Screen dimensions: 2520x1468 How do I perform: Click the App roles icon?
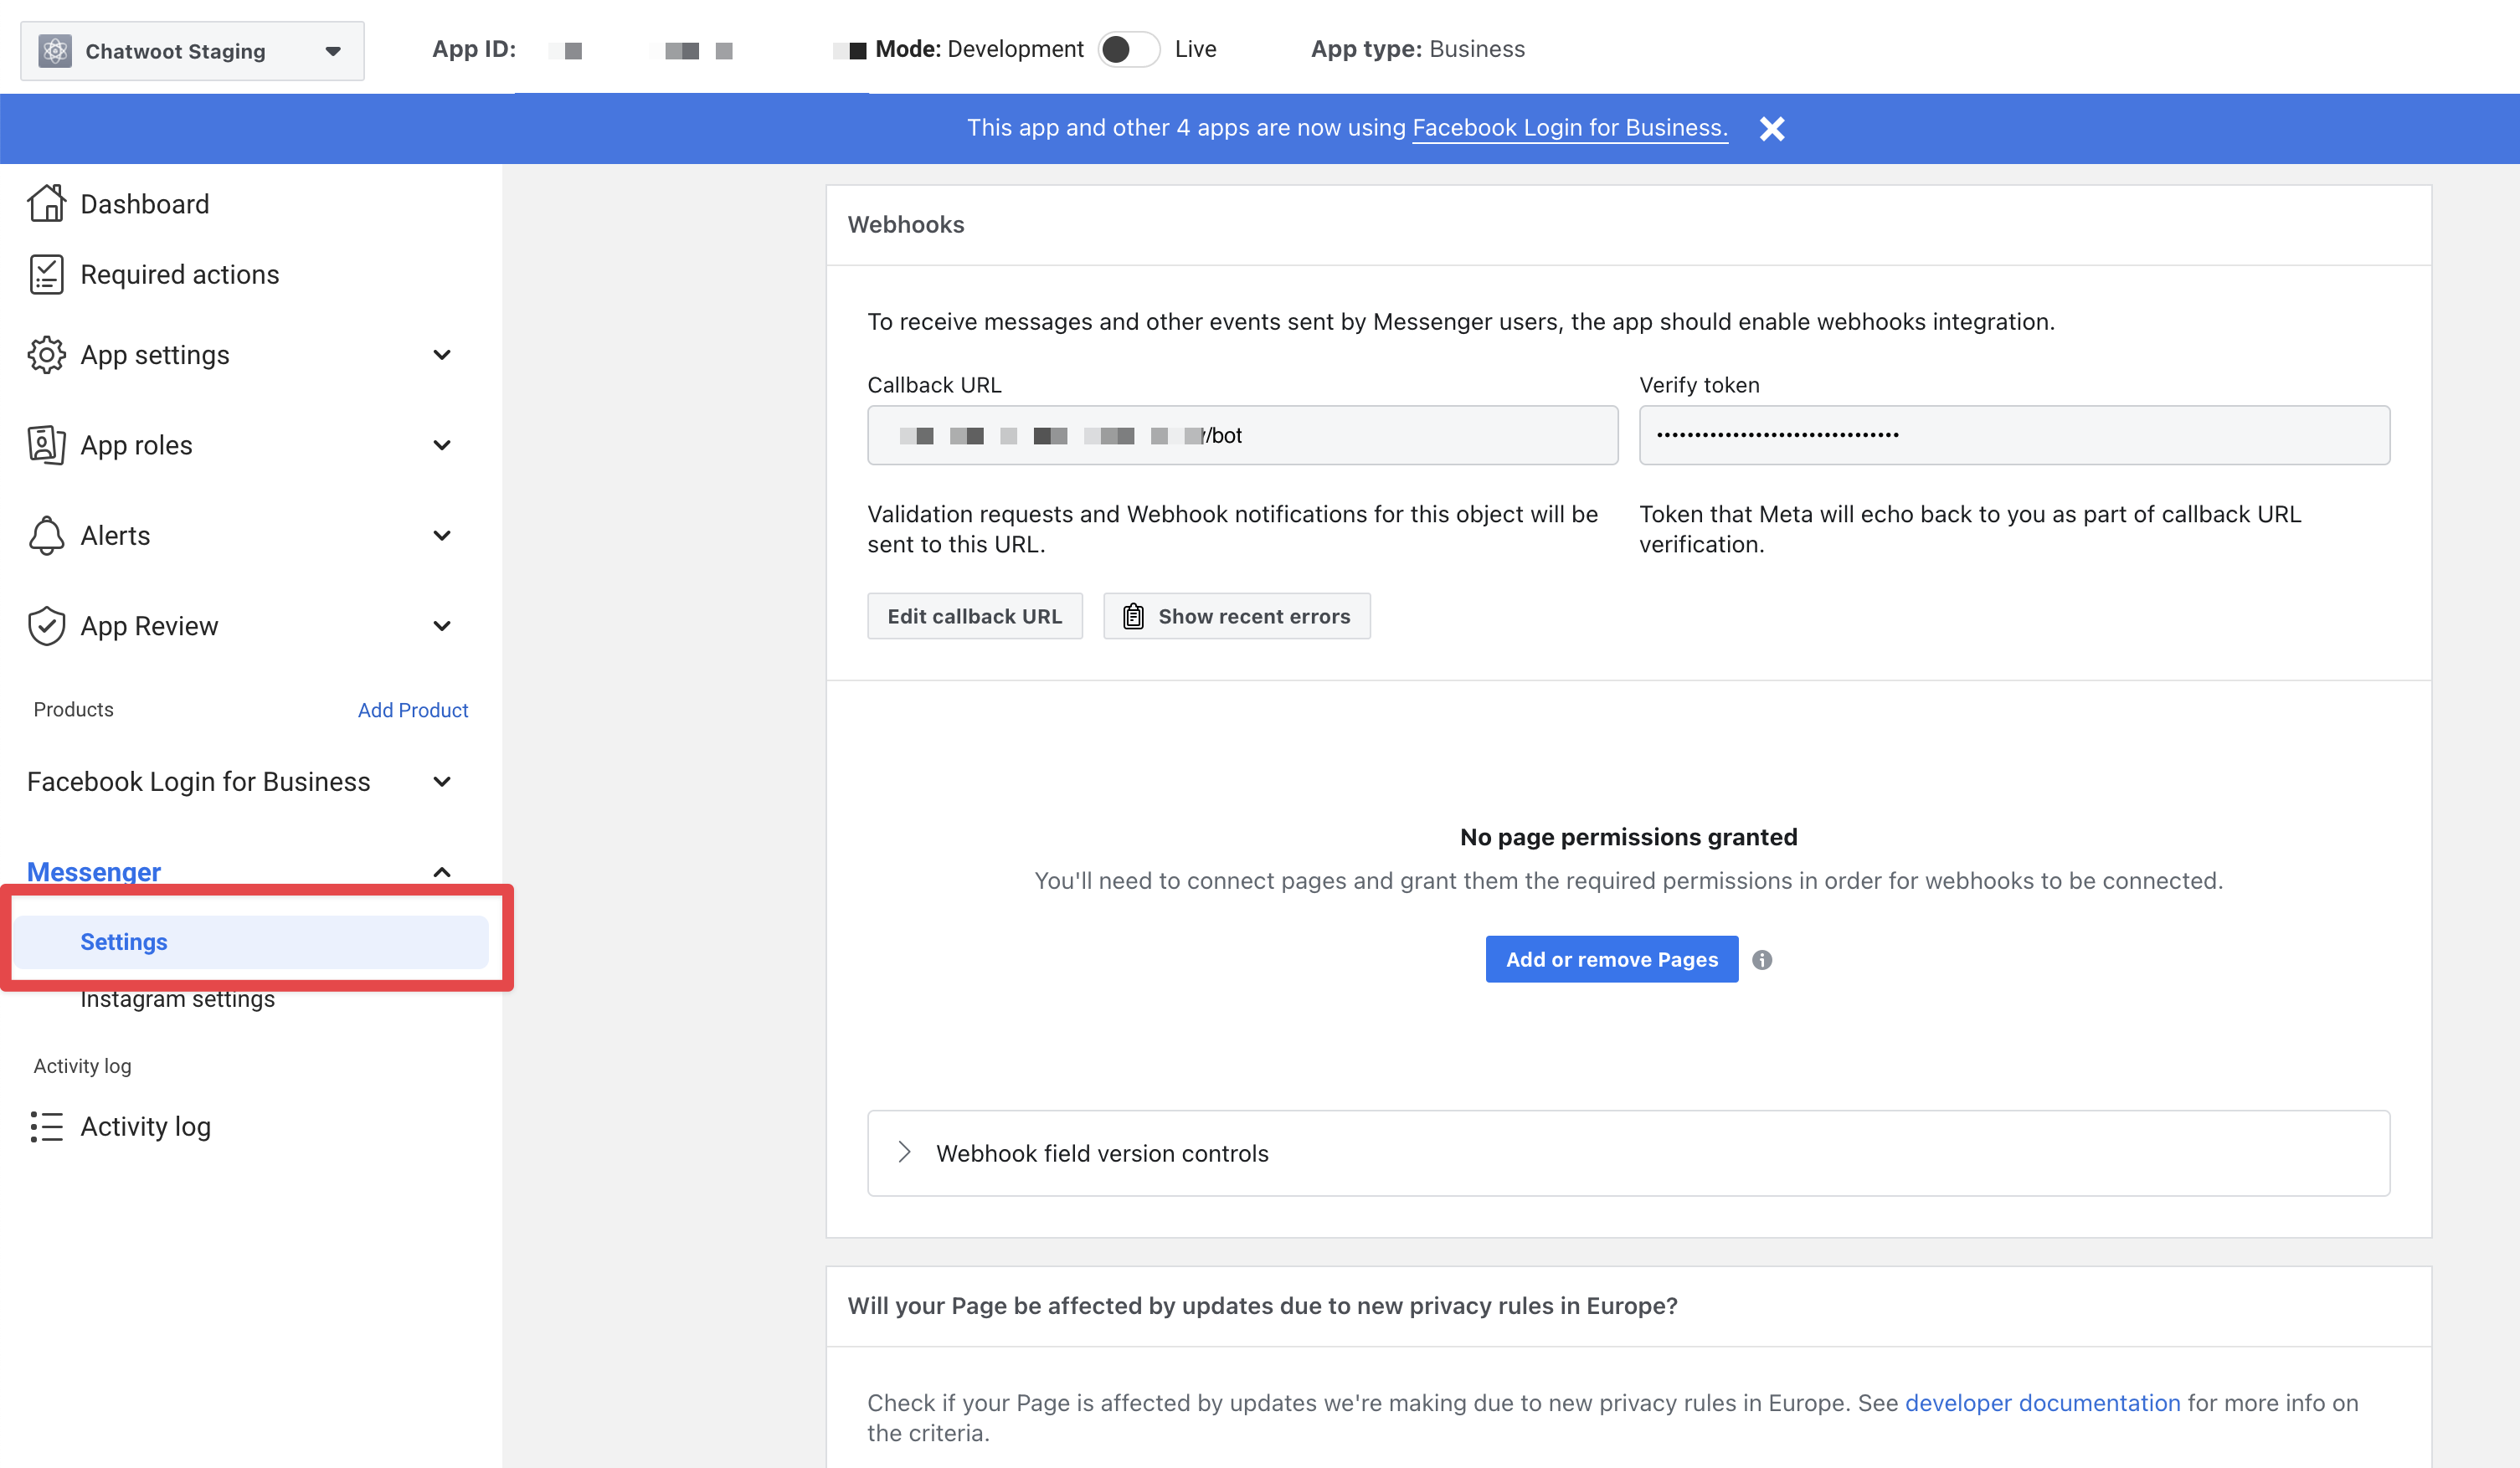pyautogui.click(x=47, y=444)
